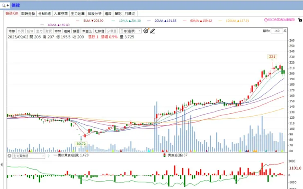Switch to the 分點K線 tab
Screen dimensions: 303x189
click(45, 14)
